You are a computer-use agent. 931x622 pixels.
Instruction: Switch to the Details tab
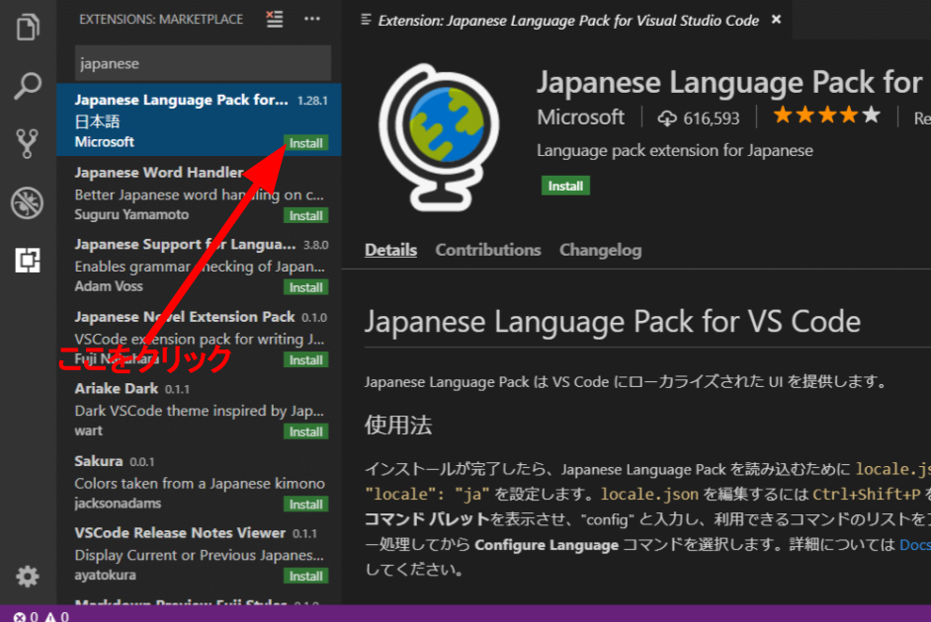point(390,250)
